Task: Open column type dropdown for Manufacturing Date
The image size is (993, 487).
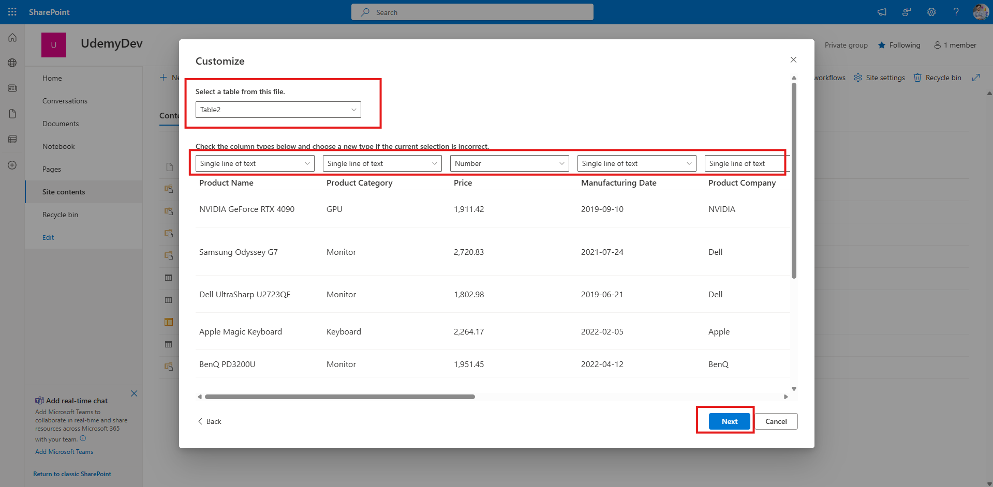Action: pyautogui.click(x=637, y=163)
